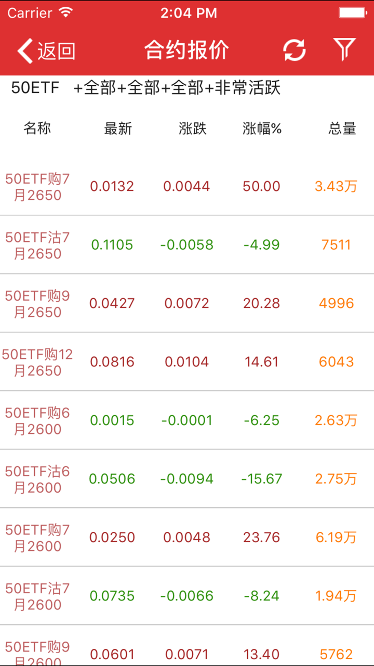Screen dimensions: 374x666
Task: Tap the refresh icon
Action: pyautogui.click(x=294, y=50)
